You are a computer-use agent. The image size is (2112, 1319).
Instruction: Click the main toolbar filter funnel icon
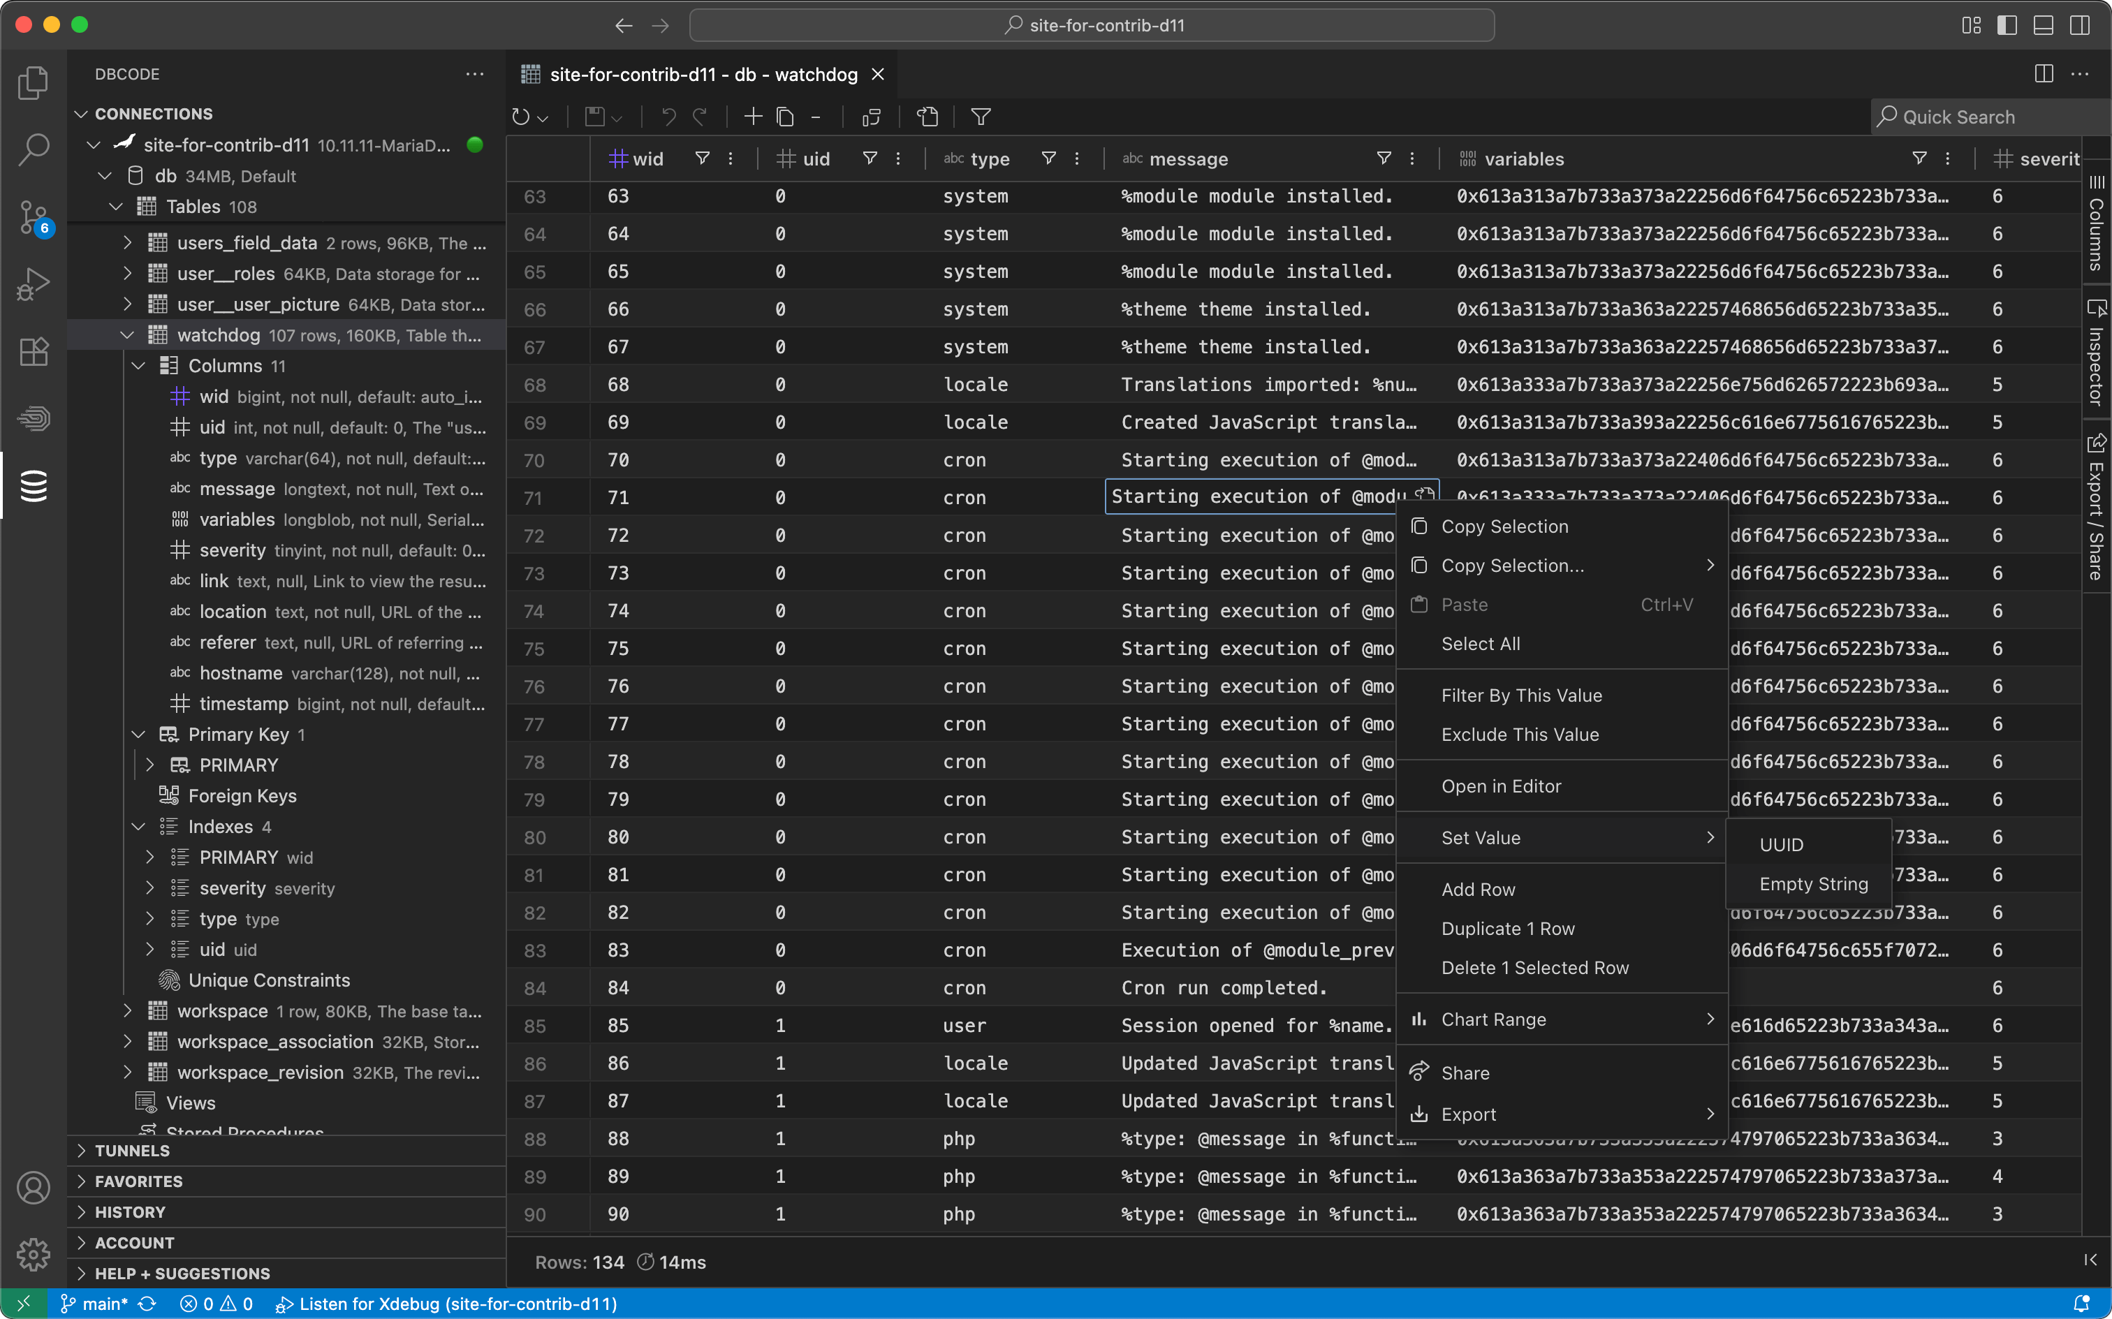tap(981, 117)
